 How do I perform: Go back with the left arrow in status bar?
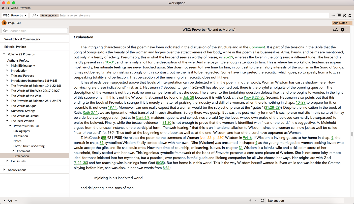coord(250,200)
